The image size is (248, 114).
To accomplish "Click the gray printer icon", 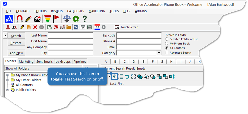I will [x=41, y=27].
